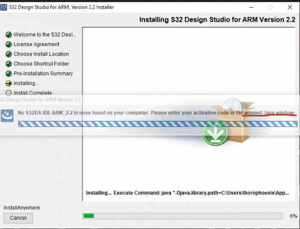Select the "License Agreement" step text

36,44
